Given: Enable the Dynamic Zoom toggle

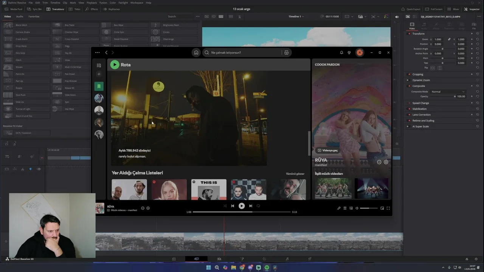Looking at the screenshot, I should point(408,80).
